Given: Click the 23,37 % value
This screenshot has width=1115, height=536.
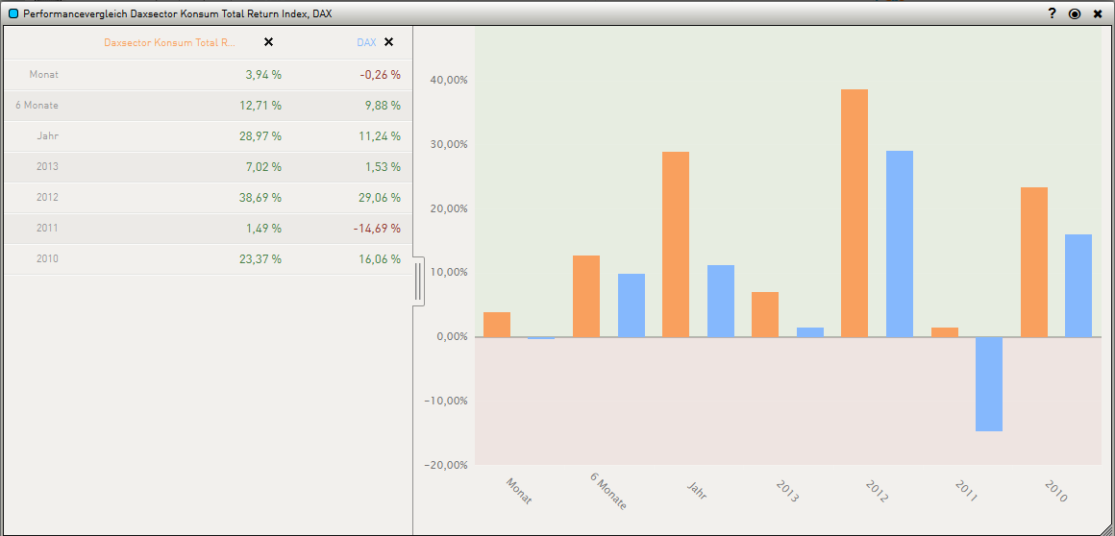Looking at the screenshot, I should [260, 259].
